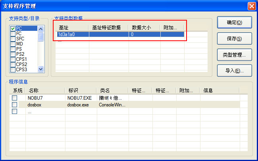Click the 数据大小 column header
This screenshot has height=161, width=258.
144,28
